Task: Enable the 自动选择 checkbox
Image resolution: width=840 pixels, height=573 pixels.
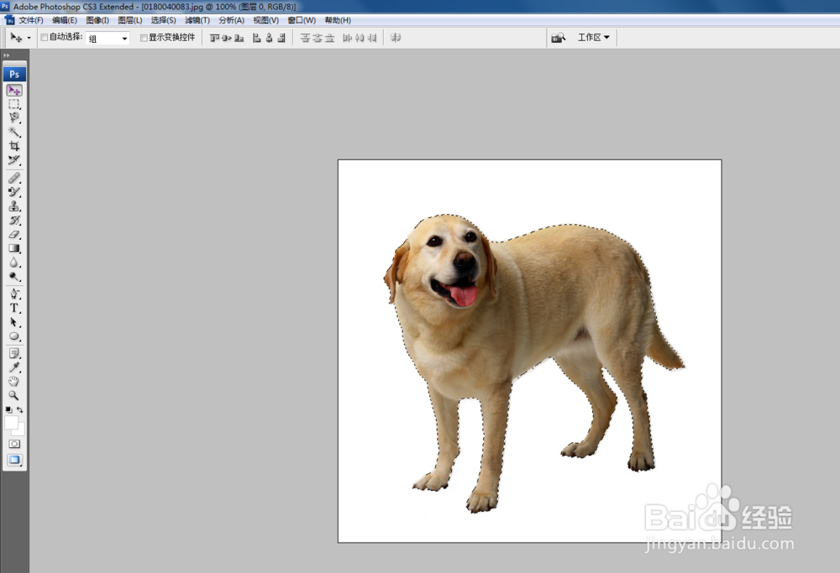Action: tap(45, 38)
